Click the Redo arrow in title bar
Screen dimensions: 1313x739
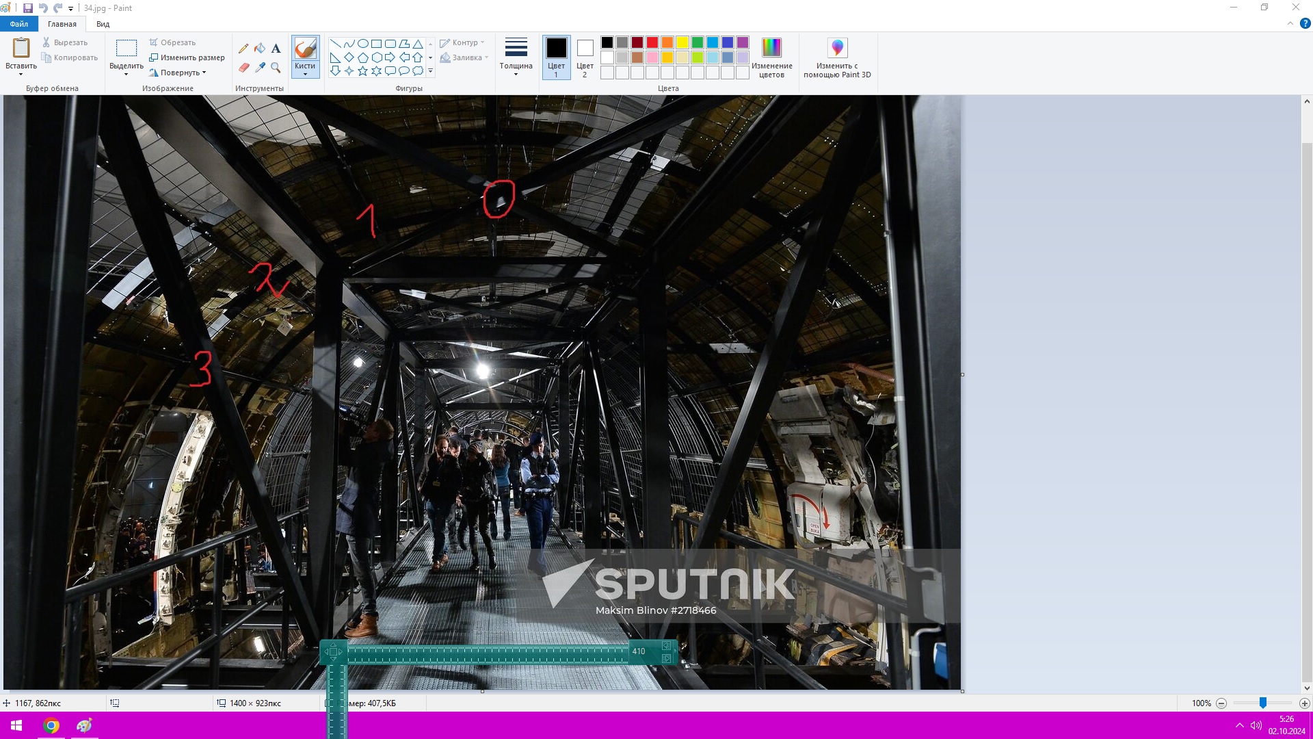[x=58, y=8]
